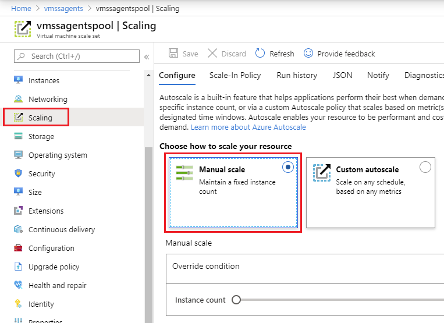Click the Scaling sidebar icon
Screen dimensions: 444x323
pyautogui.click(x=19, y=117)
